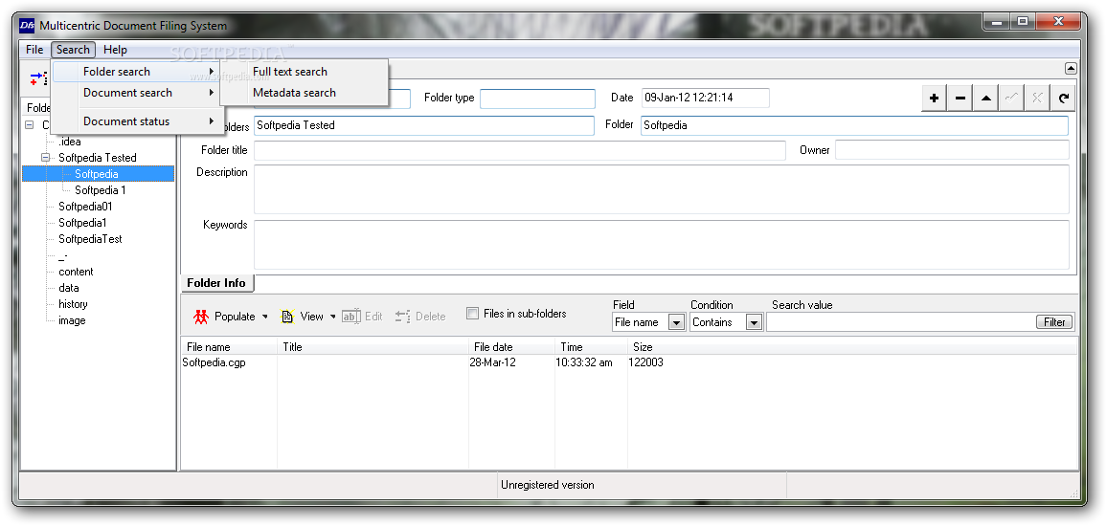Select the .idea tree folder
This screenshot has height=526, width=1107.
tap(70, 142)
